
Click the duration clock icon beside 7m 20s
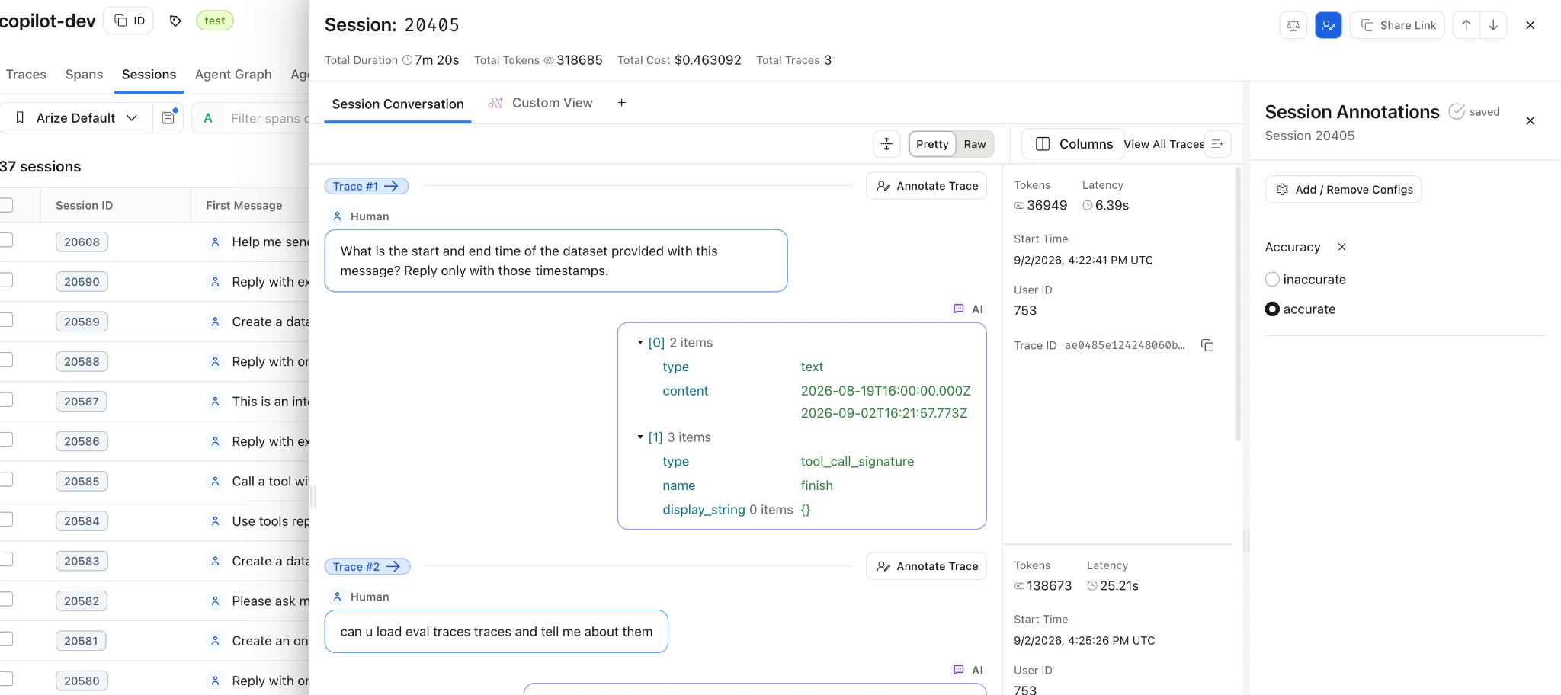coord(407,60)
